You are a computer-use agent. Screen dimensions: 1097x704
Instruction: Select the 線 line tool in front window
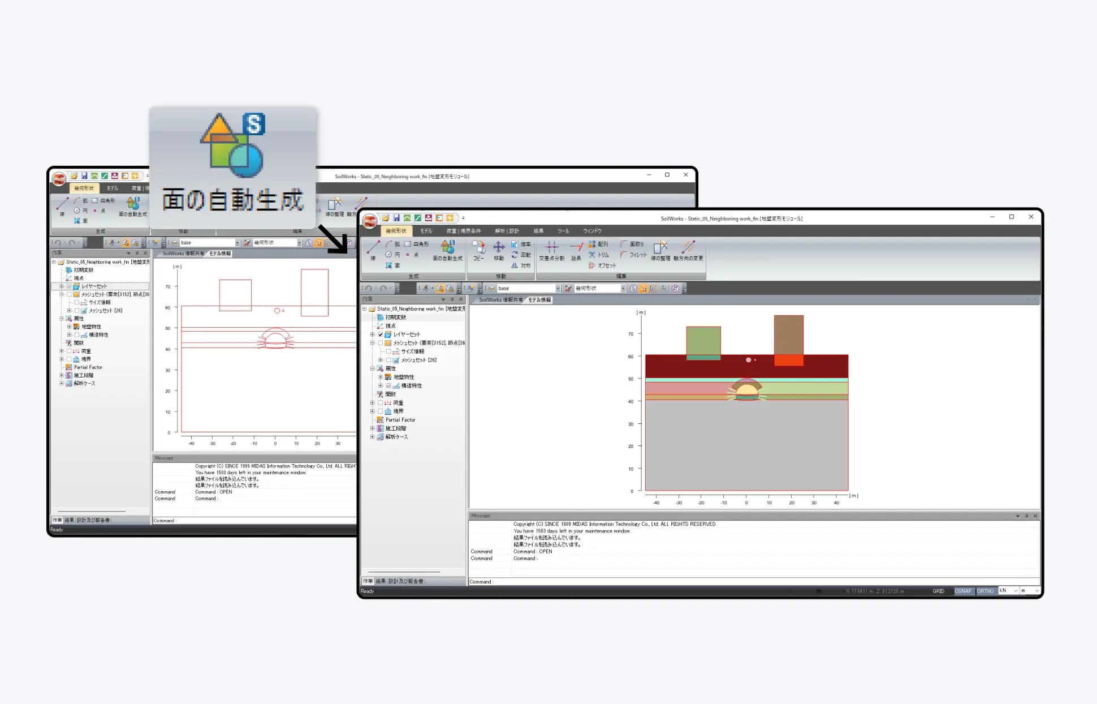point(373,250)
